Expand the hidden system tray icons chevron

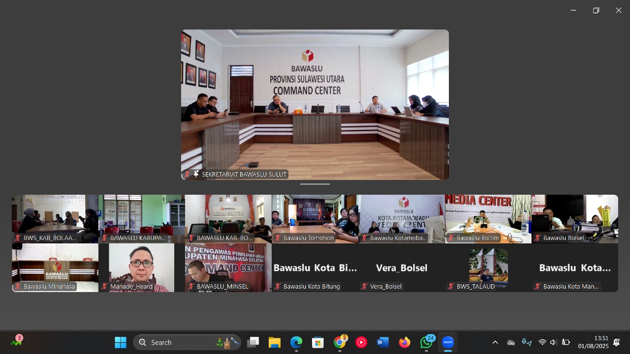(495, 342)
